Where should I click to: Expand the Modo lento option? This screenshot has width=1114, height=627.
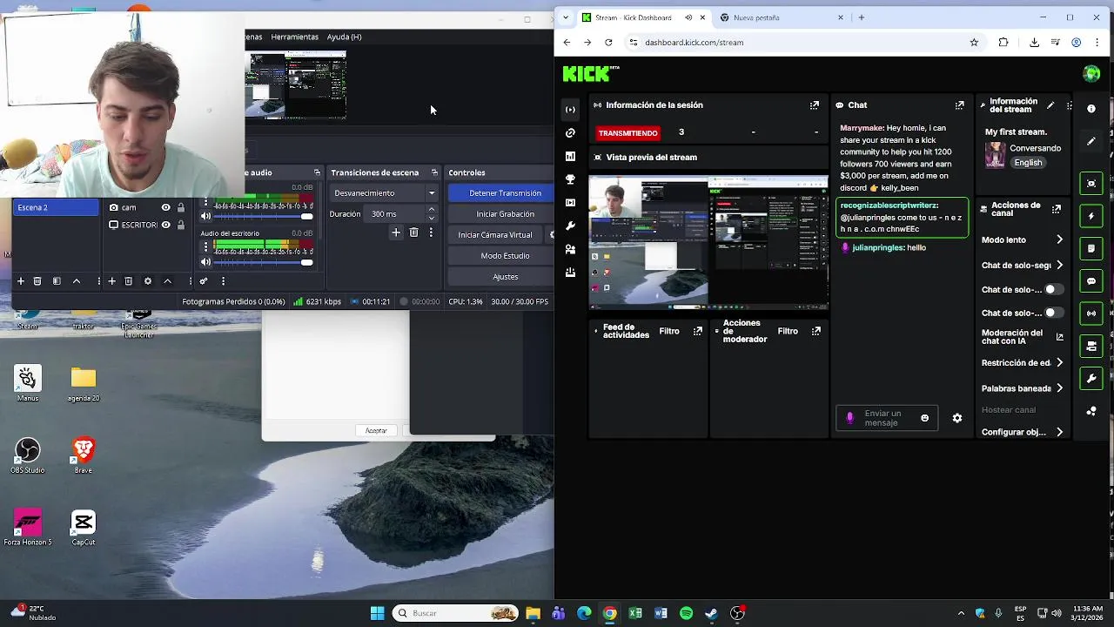click(1059, 239)
